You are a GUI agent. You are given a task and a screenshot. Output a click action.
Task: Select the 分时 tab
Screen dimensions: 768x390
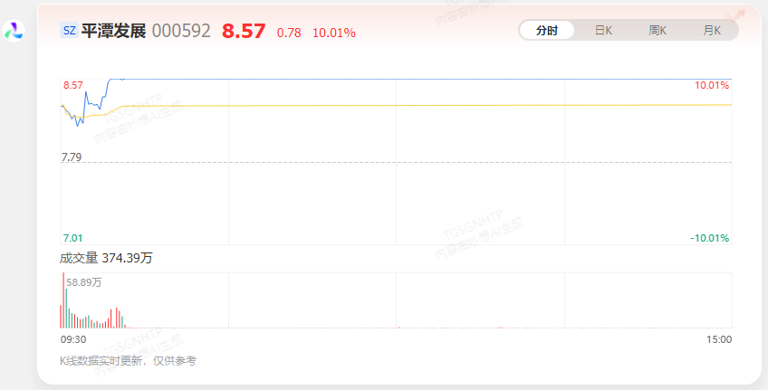pyautogui.click(x=547, y=31)
